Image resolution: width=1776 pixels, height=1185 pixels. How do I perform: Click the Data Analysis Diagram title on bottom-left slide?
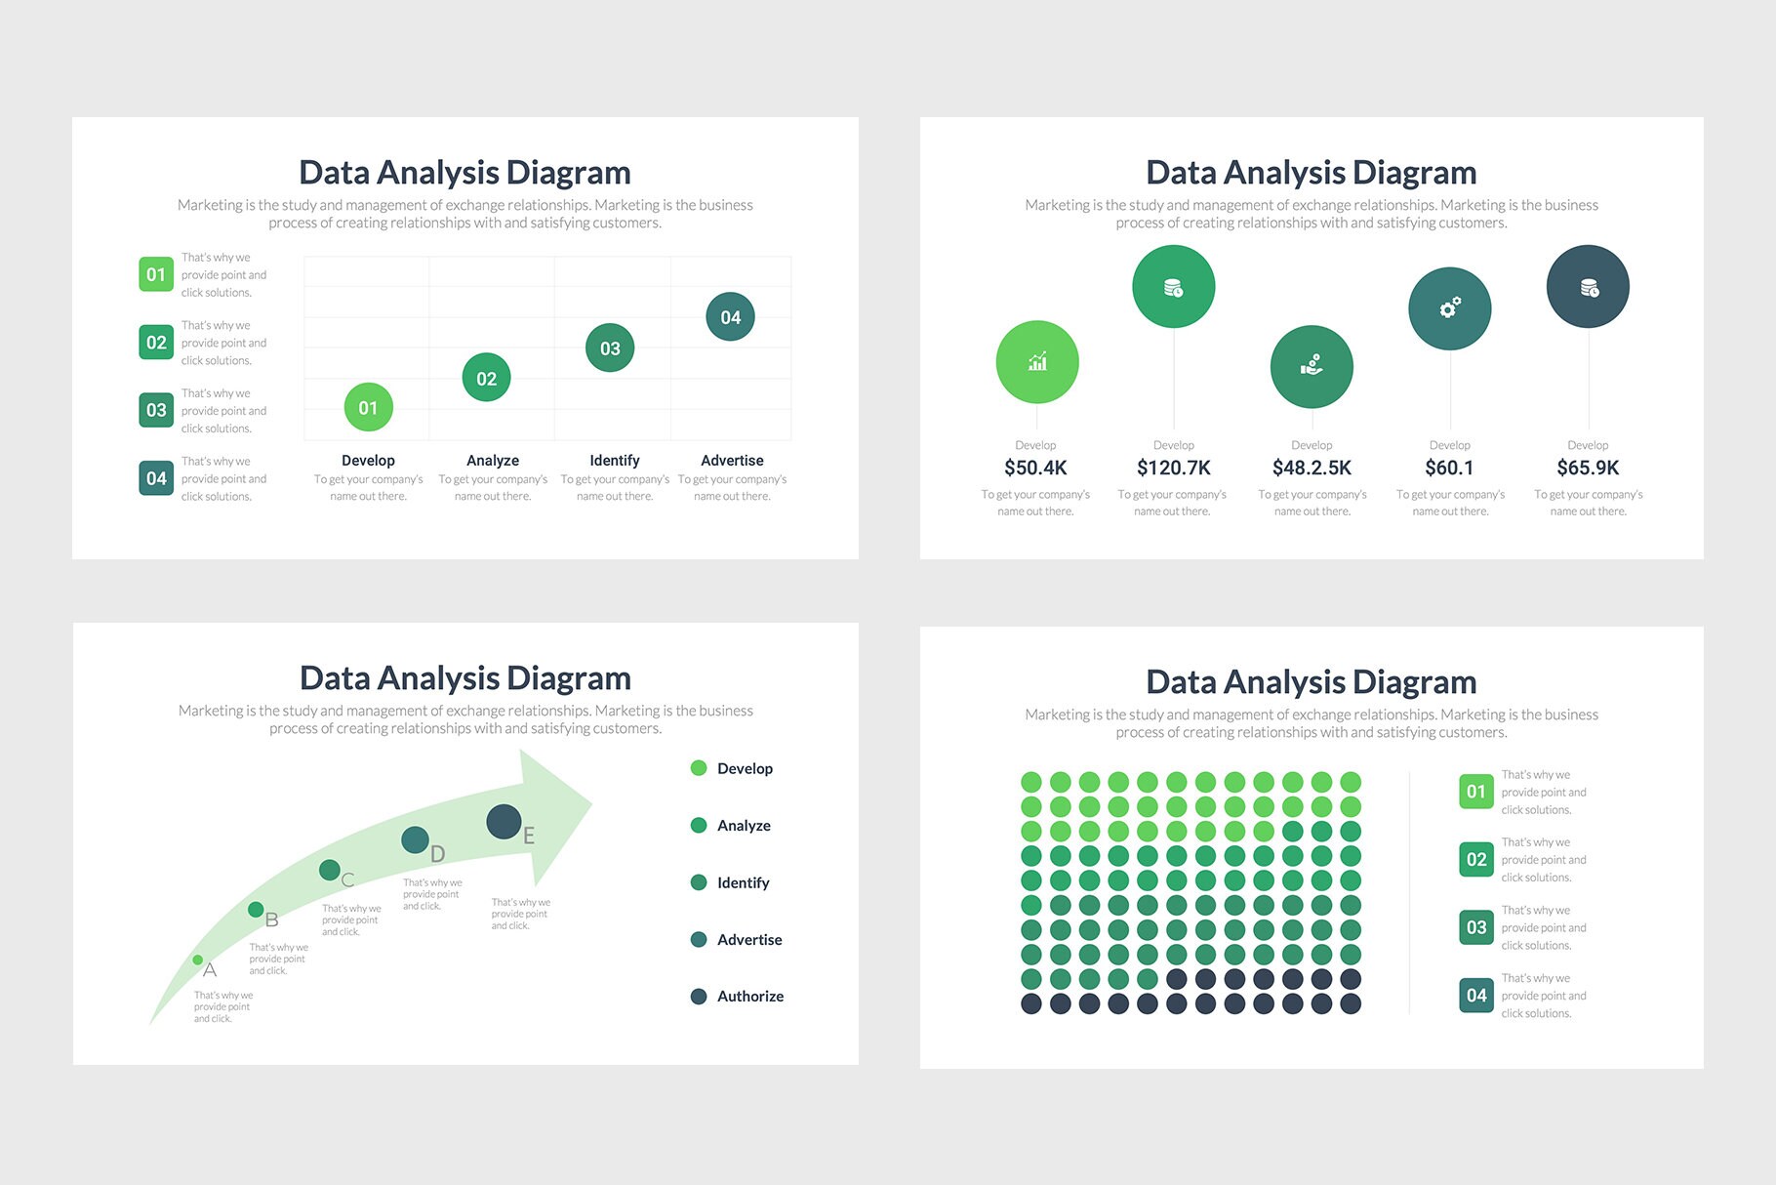click(x=465, y=677)
